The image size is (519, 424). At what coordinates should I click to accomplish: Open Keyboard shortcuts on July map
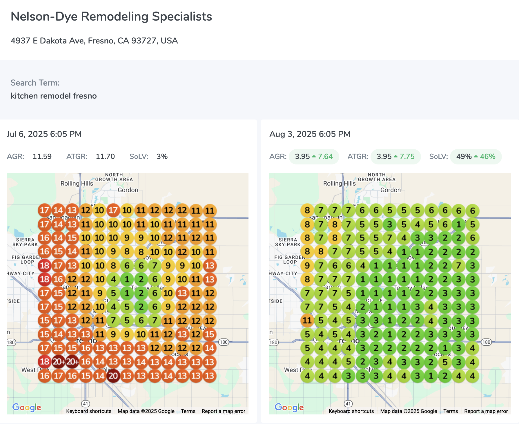[x=89, y=411]
